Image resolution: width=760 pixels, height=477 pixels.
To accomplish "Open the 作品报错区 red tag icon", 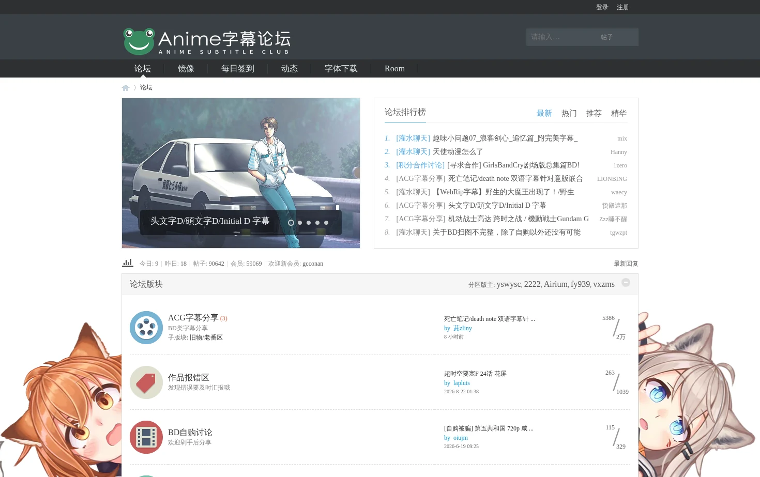I will [146, 382].
